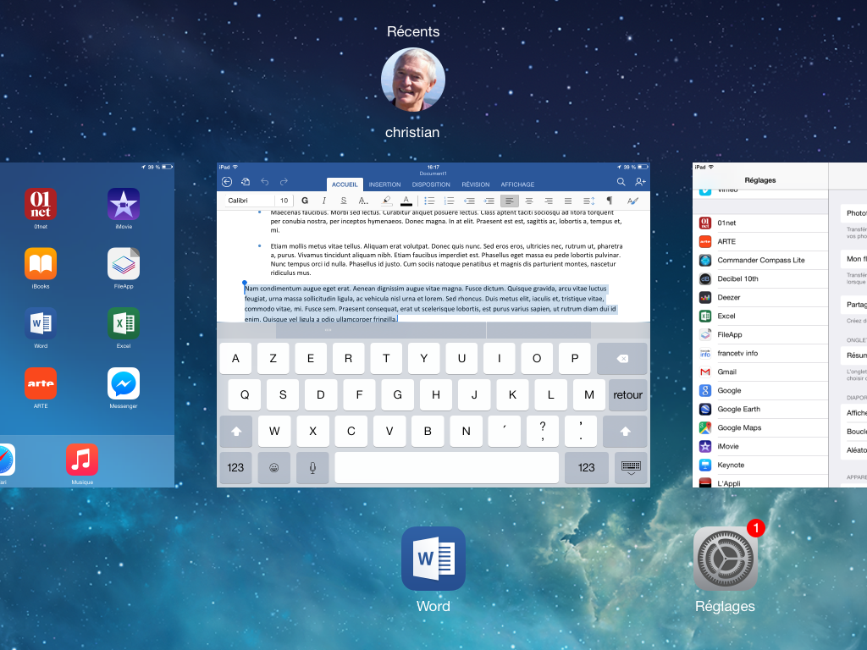Tap iMovie icon on home screen preview
The height and width of the screenshot is (650, 867).
pos(124,204)
